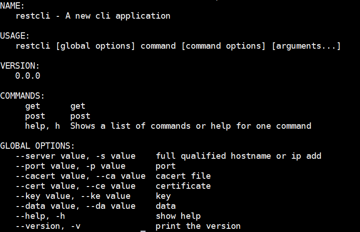Screen dimensions: 360x232
Task: Click the --version, -v option
Action: pos(48,226)
